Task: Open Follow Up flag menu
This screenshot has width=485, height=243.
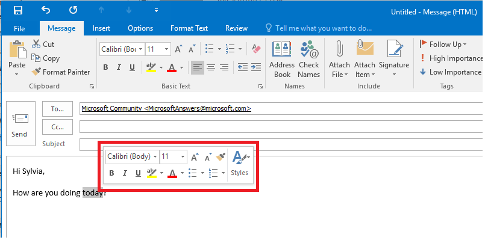Action: [x=443, y=44]
